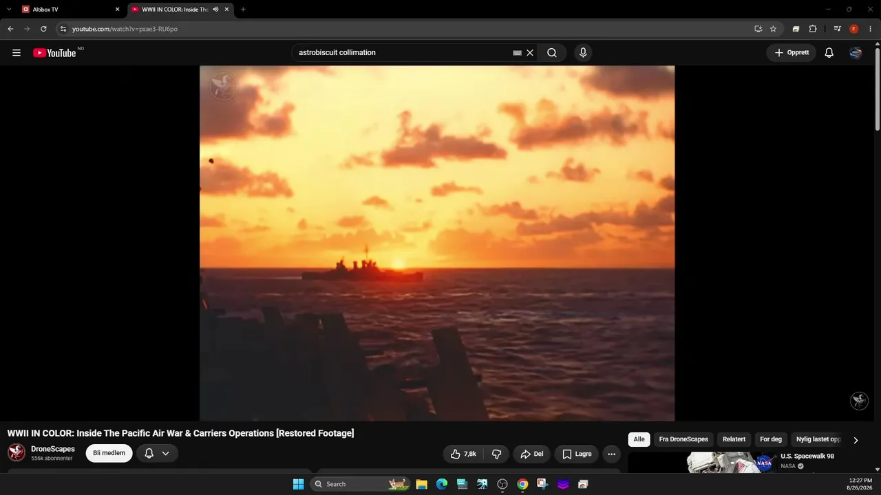The image size is (881, 495).
Task: Expand the notification bell dropdown for DroneScapes
Action: (x=165, y=454)
